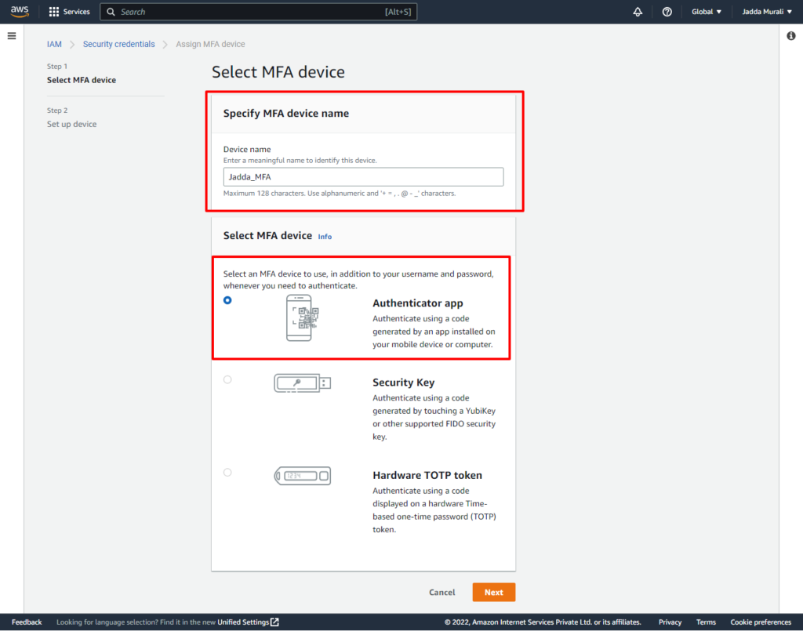
Task: Open Cookie preferences in footer
Action: tap(761, 622)
